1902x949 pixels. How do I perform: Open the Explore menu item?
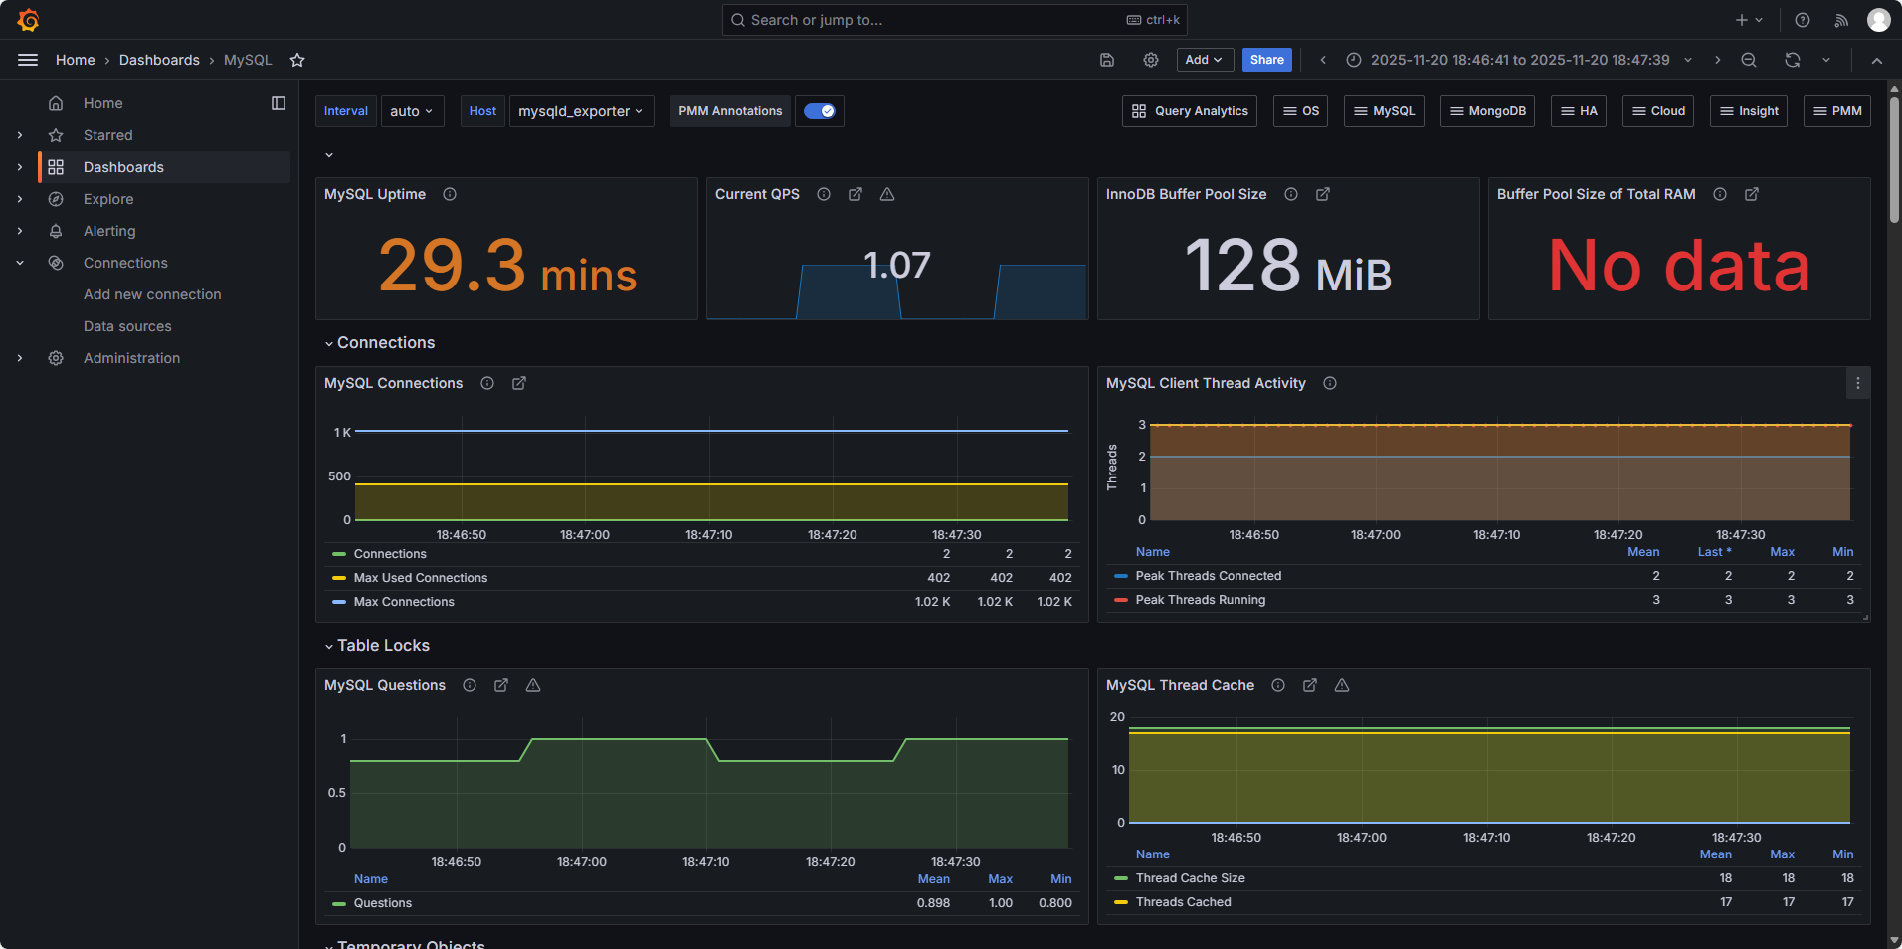click(x=108, y=199)
